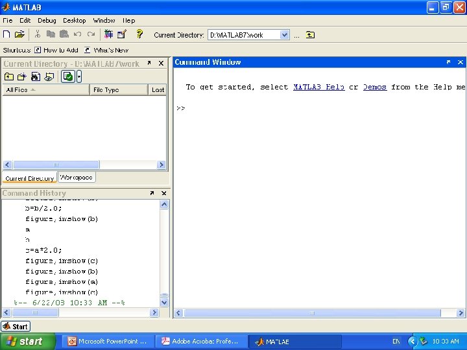Screen dimensions: 467x350
Task: Click up-folder icon in Current Directory panel
Action: (9, 76)
